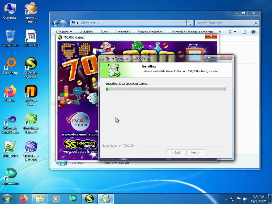Open Windows Media Player from the taskbar
The width and height of the screenshot is (272, 204).
[x=56, y=199]
